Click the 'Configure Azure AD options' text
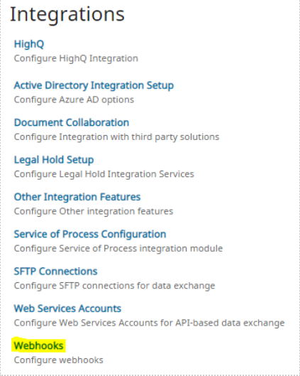The image size is (300, 376). tap(74, 100)
